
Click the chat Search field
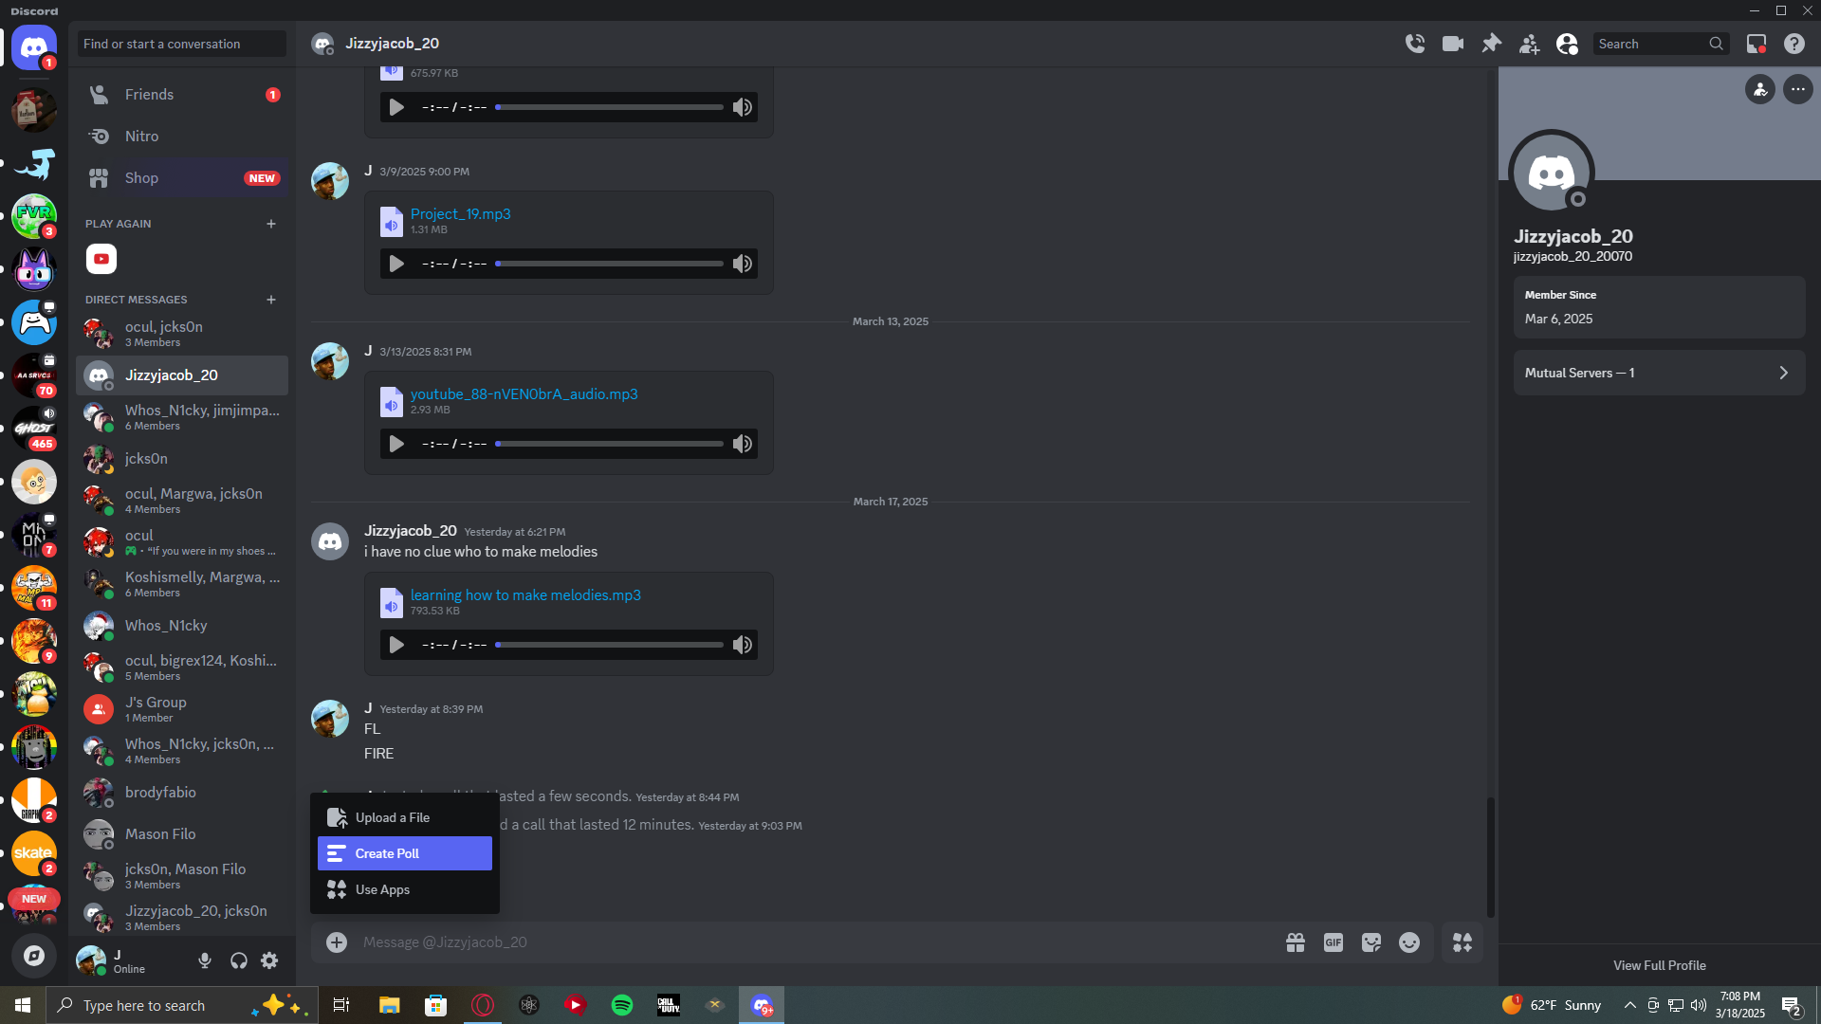[1661, 44]
